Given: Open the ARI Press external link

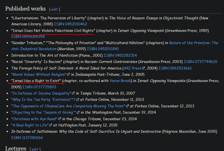Looking at the screenshot, I should pyautogui.click(x=132, y=68).
